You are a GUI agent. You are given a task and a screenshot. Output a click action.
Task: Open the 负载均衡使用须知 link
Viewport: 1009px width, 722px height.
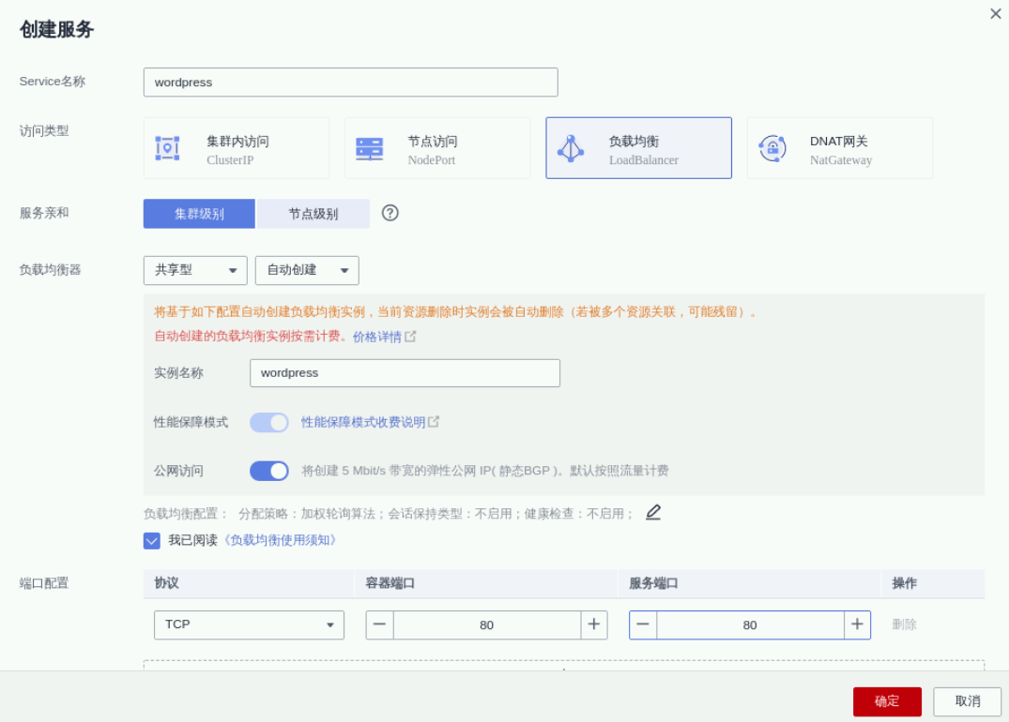[x=279, y=541]
